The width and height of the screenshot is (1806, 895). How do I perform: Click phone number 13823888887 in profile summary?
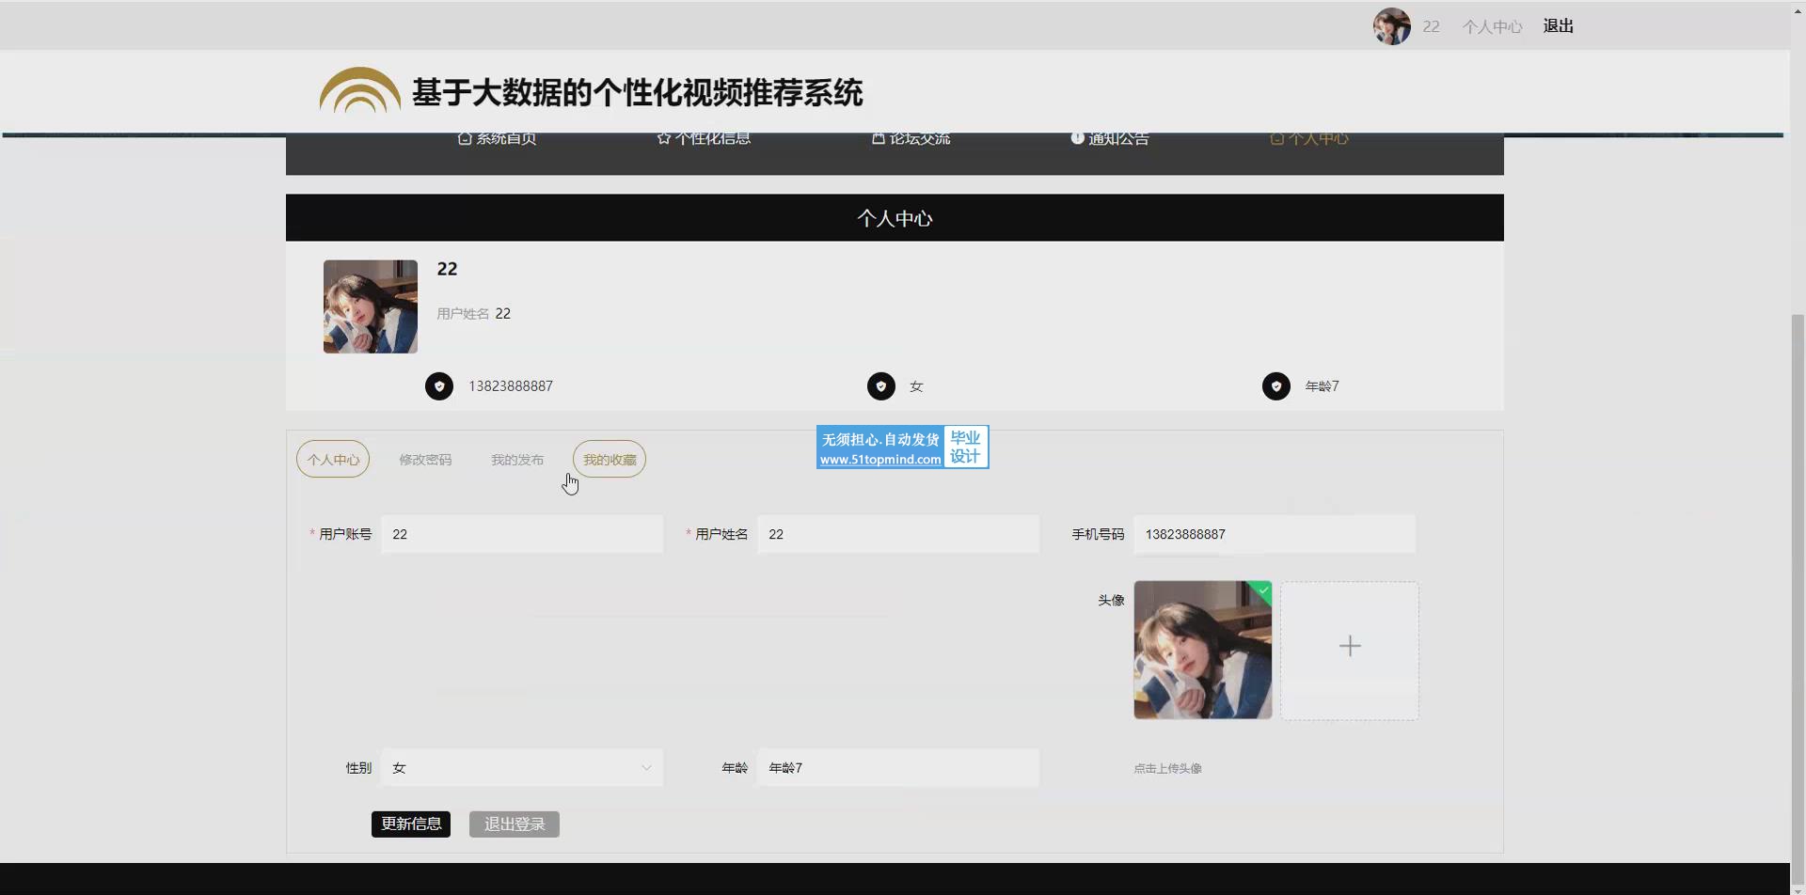point(511,386)
